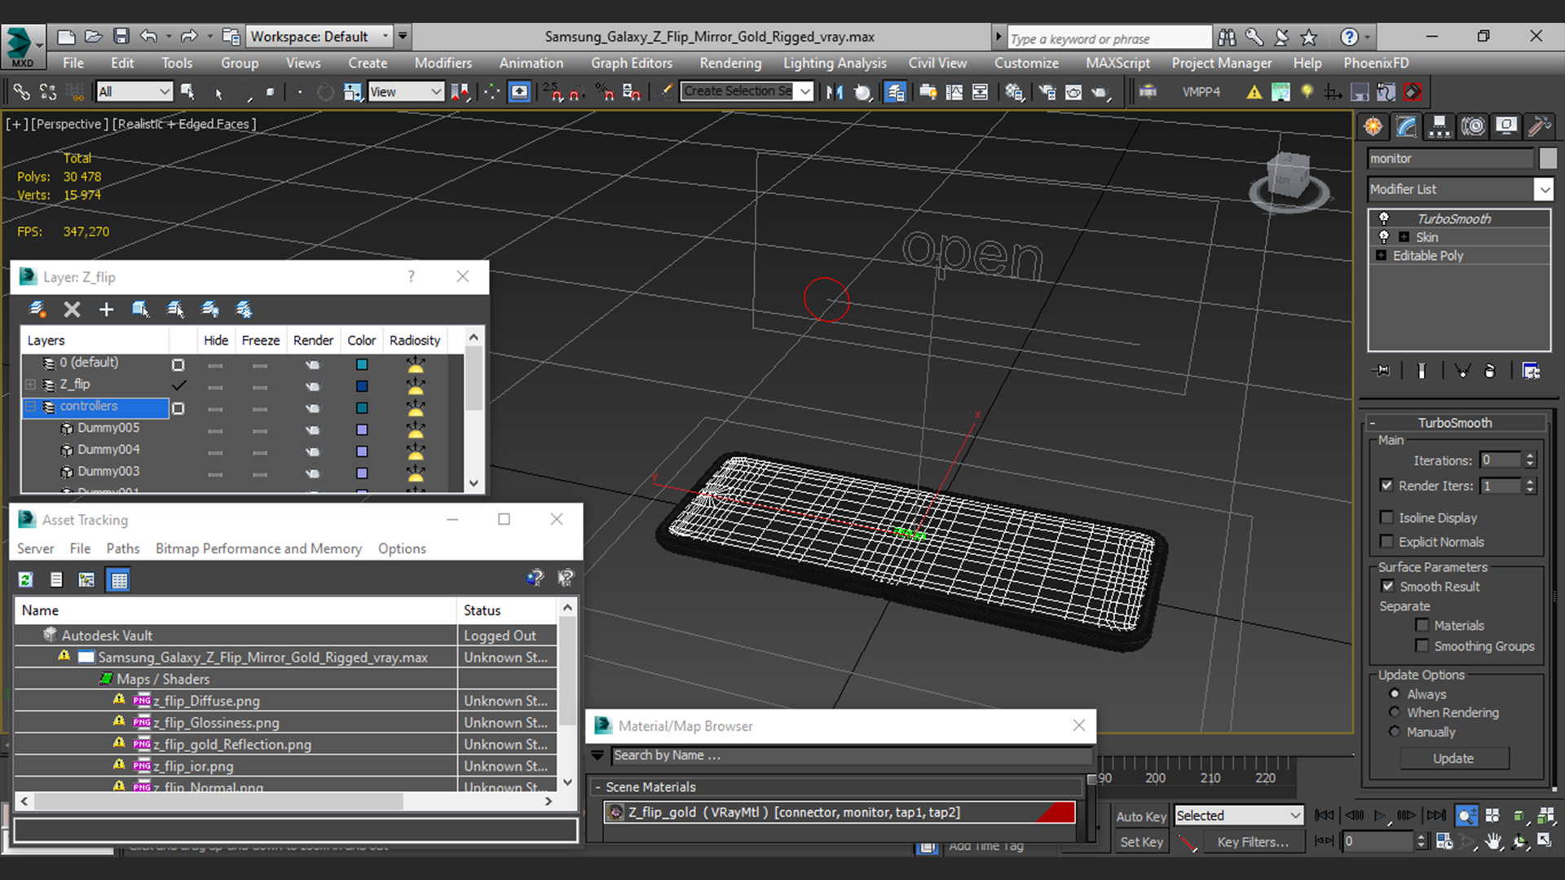
Task: Click Delete layer X icon in the Layer dialog
Action: [x=72, y=310]
